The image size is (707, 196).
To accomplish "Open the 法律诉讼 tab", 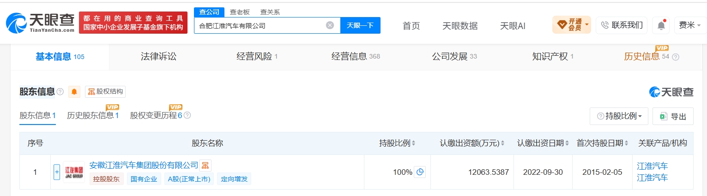I will tap(158, 57).
